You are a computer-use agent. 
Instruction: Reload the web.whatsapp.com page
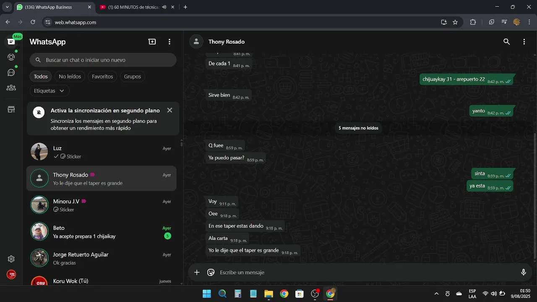point(33,22)
